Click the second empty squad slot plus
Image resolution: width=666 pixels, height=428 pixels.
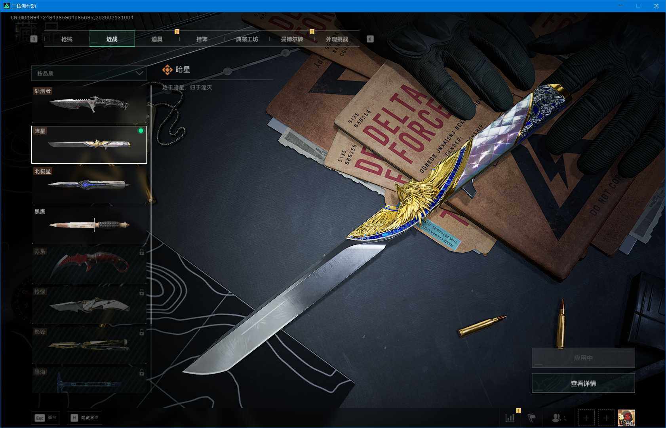tap(606, 418)
